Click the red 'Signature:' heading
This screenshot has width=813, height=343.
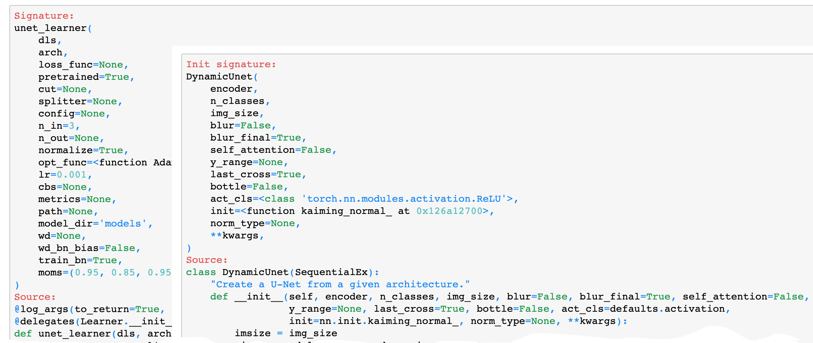pyautogui.click(x=44, y=16)
